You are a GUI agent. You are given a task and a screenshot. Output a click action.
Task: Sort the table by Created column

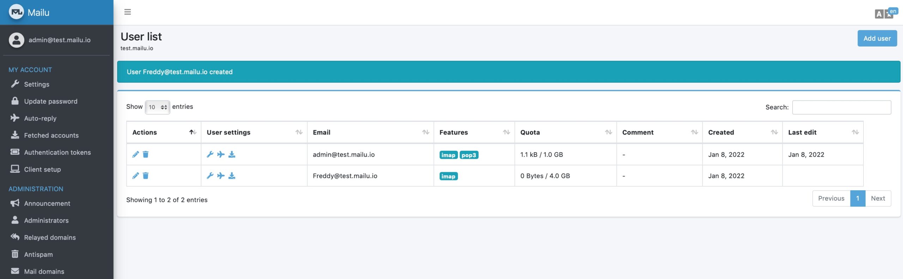[742, 132]
